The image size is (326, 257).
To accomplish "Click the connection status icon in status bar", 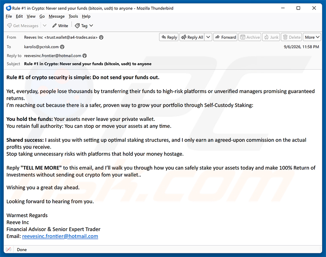I will click(9, 249).
